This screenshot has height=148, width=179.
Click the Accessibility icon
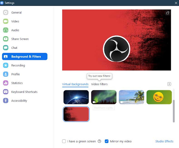[x=6, y=101]
